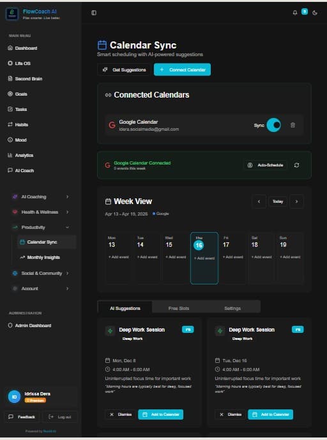
Task: Add event on Friday 17
Action: 233,257
